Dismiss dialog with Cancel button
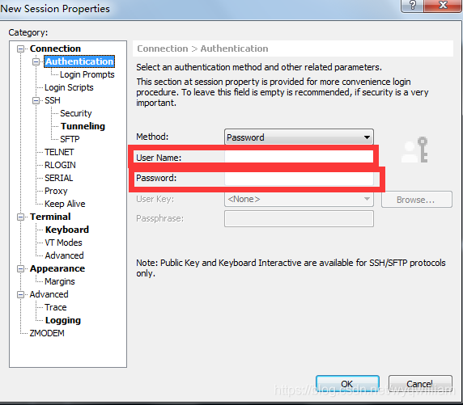 [x=420, y=383]
